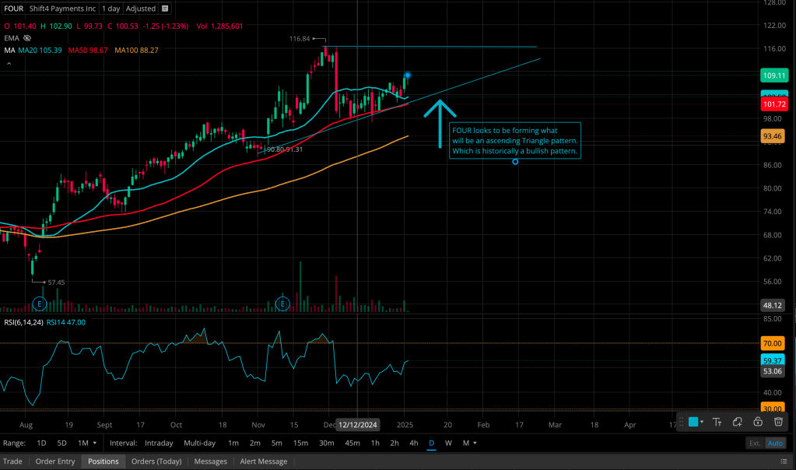Open the Orders (Today) tab
796x470 pixels.
tap(156, 461)
